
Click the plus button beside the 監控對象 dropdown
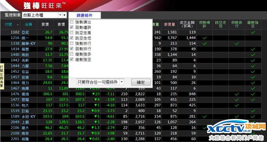(64, 15)
